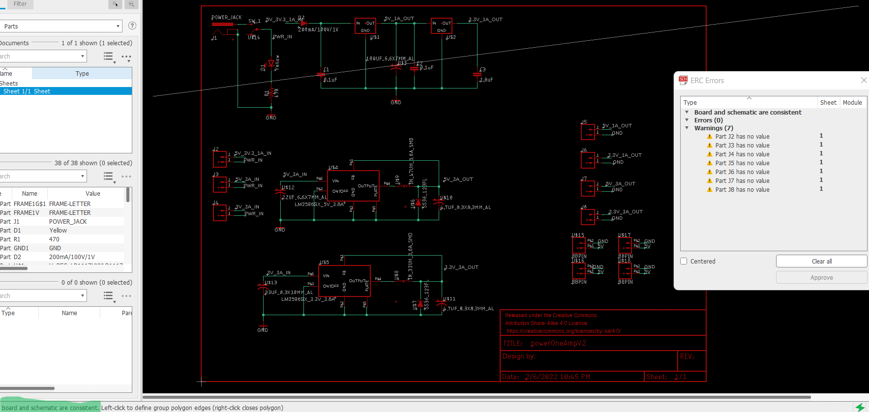This screenshot has height=412, width=869.
Task: Open list view options for the 38-item parts list
Action: coord(109,177)
